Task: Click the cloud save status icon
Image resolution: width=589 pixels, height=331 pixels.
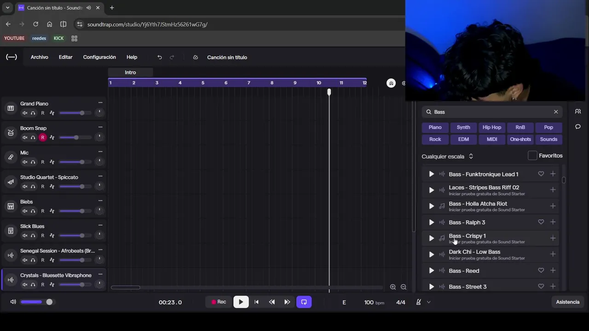Action: [196, 57]
